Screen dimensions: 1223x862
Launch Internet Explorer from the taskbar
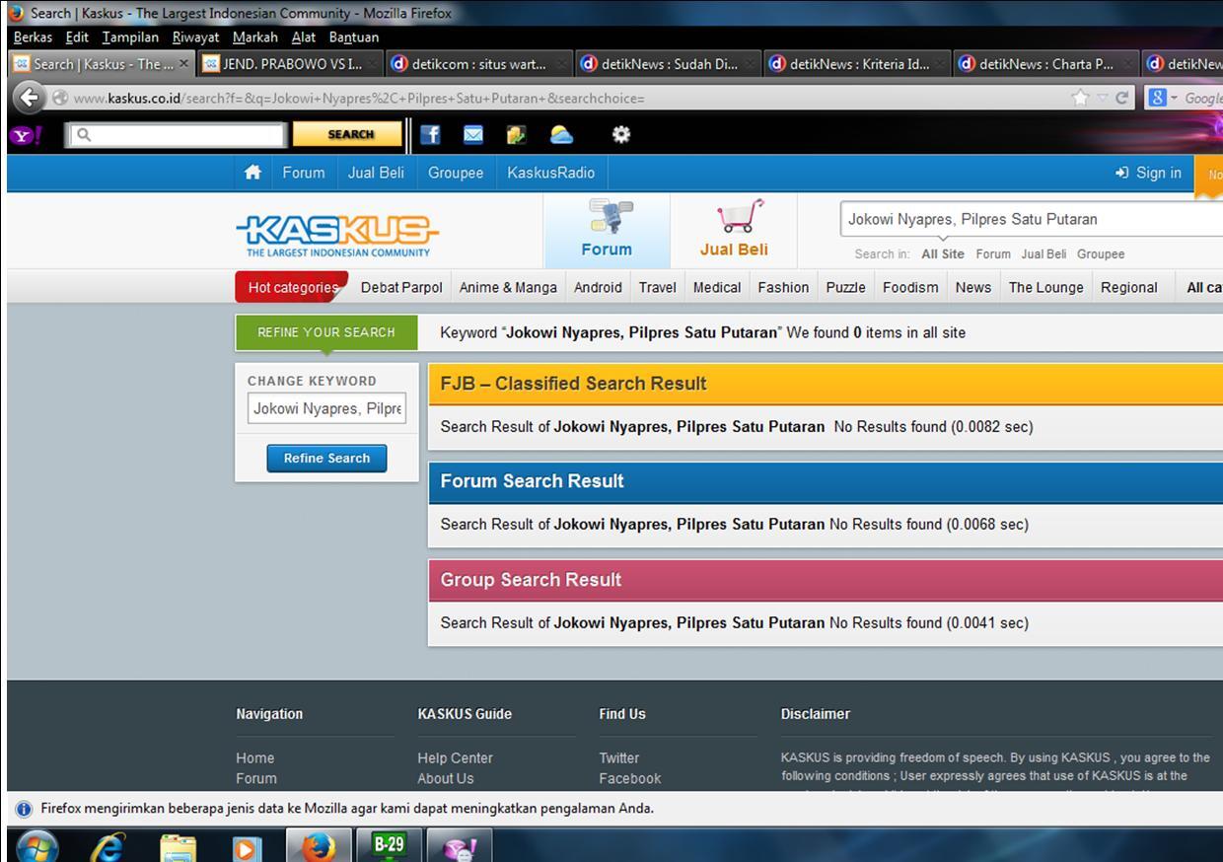click(107, 847)
